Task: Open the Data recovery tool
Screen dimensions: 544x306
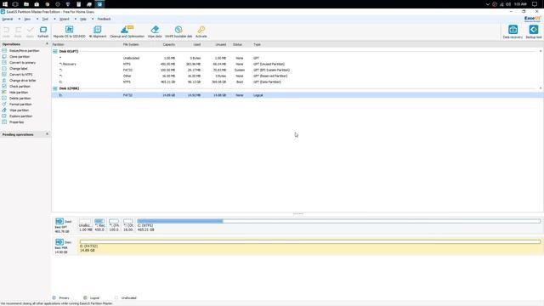Action: [513, 31]
